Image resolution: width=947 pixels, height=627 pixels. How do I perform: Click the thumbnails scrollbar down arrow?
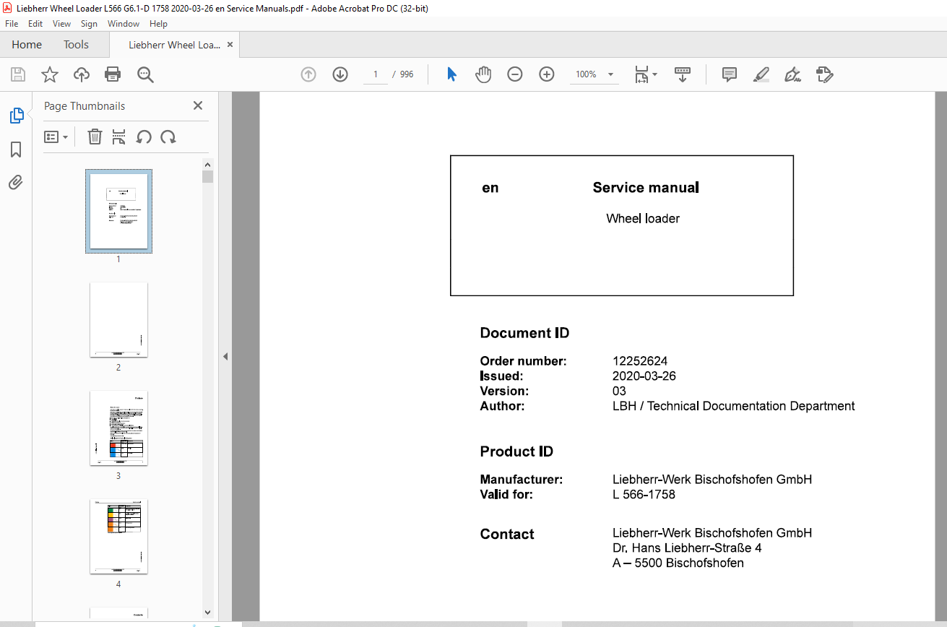208,613
